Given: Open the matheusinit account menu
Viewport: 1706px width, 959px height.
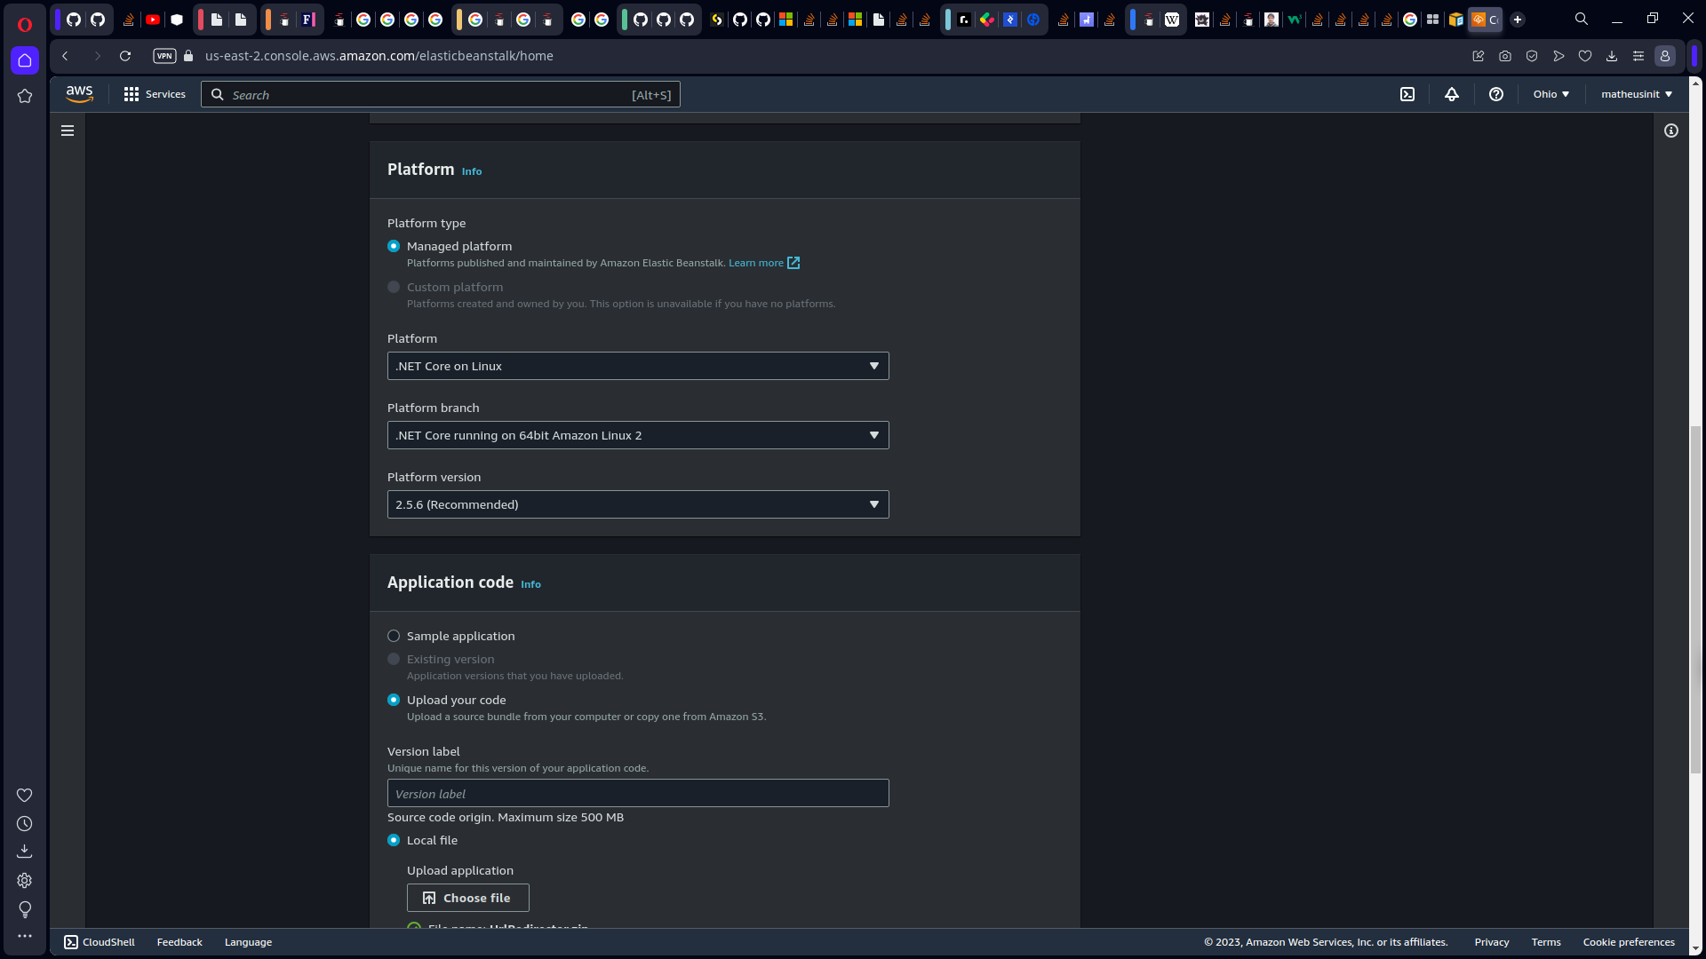Looking at the screenshot, I should (1636, 93).
